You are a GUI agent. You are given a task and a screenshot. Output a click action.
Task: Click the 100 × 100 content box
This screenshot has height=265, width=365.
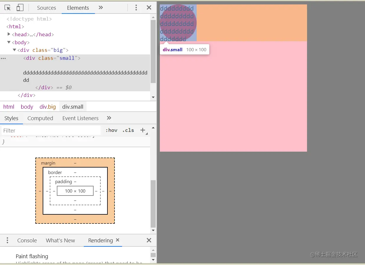tap(75, 191)
